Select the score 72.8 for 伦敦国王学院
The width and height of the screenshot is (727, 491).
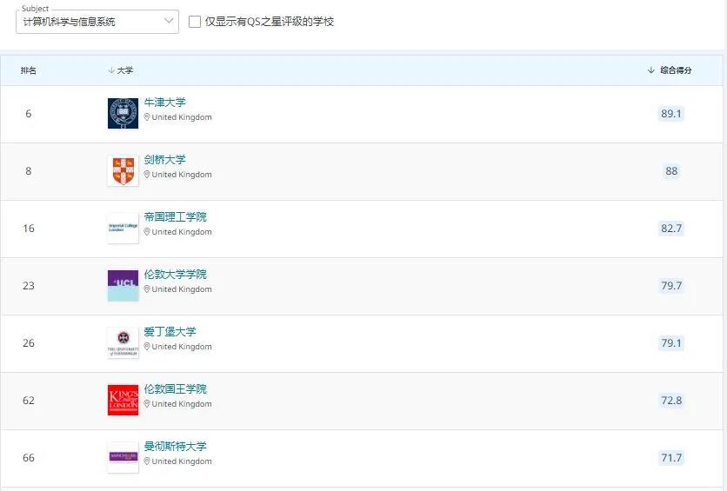pos(671,401)
